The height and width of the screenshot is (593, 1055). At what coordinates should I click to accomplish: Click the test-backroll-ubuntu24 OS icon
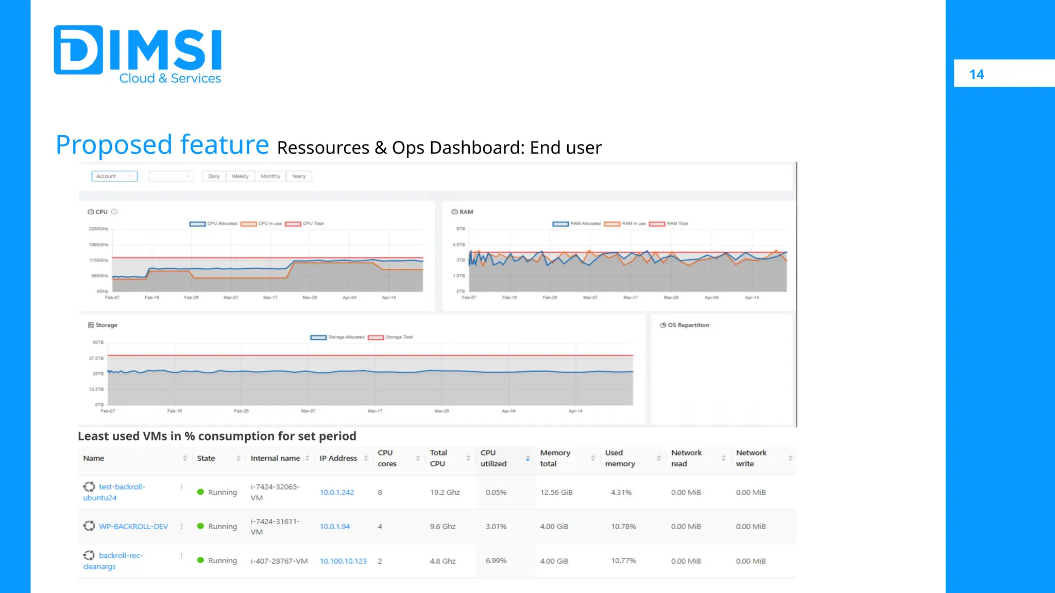[x=89, y=486]
